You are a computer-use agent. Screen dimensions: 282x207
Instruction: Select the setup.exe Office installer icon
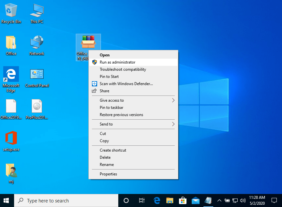[11, 141]
